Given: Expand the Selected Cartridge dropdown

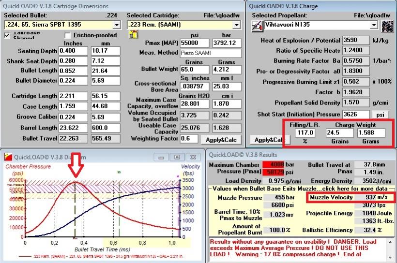Looking at the screenshot, I should click(x=240, y=24).
